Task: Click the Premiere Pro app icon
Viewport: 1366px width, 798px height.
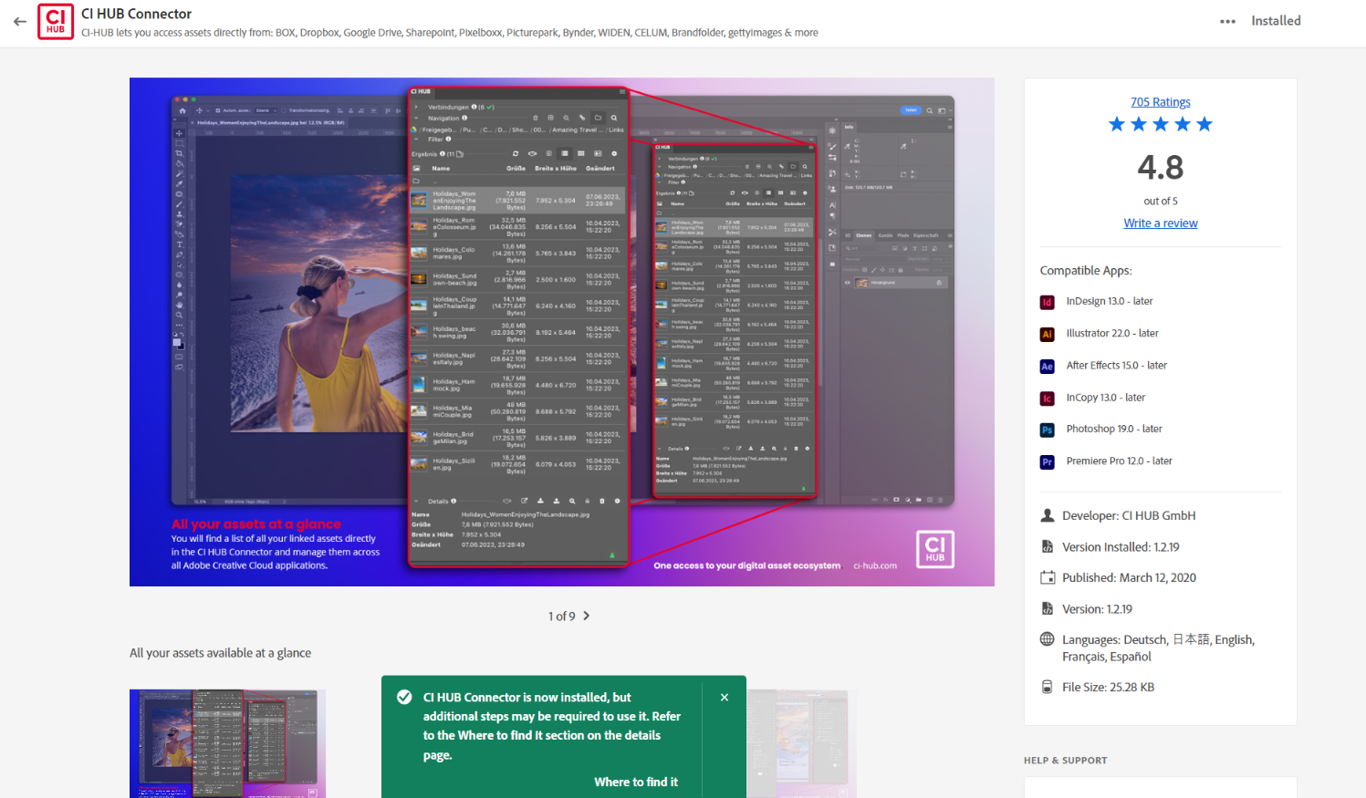Action: [x=1048, y=461]
